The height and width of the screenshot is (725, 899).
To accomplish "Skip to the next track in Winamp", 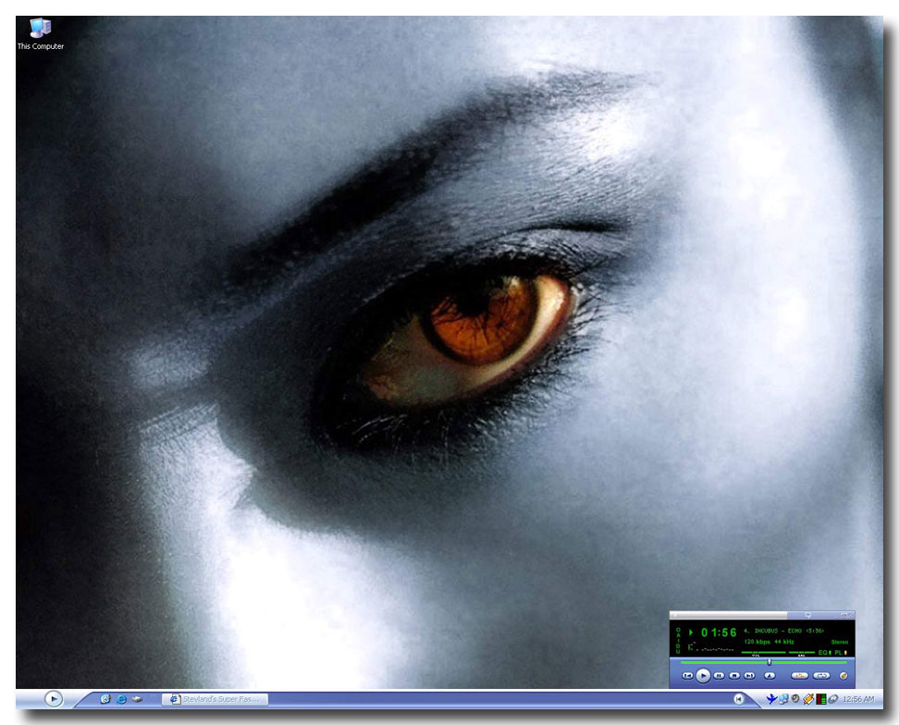I will point(749,676).
